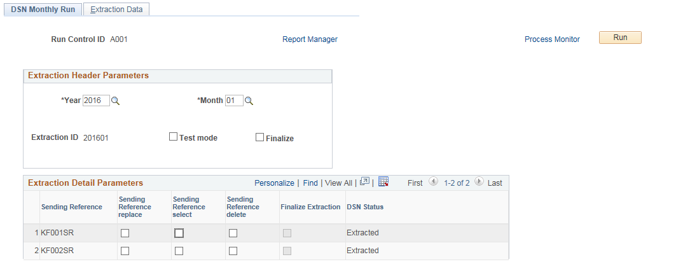Click Extracted status in KF002SR row
The height and width of the screenshot is (264, 690).
(362, 251)
